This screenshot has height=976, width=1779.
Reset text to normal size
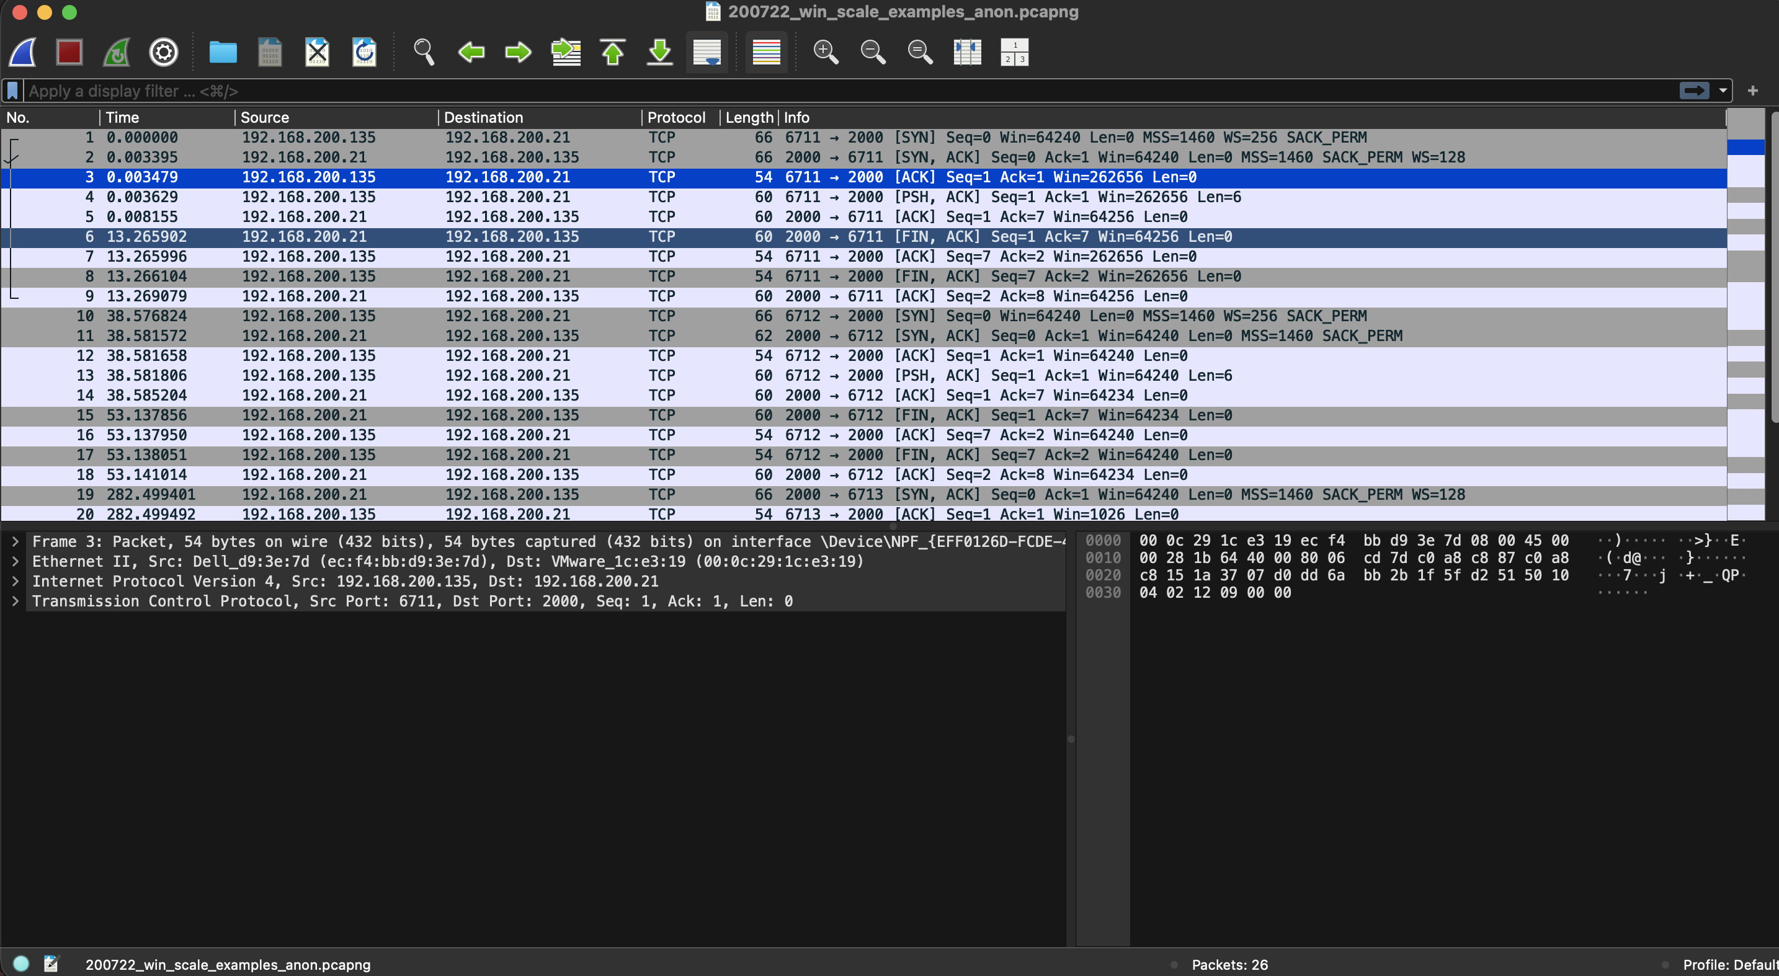(x=920, y=51)
